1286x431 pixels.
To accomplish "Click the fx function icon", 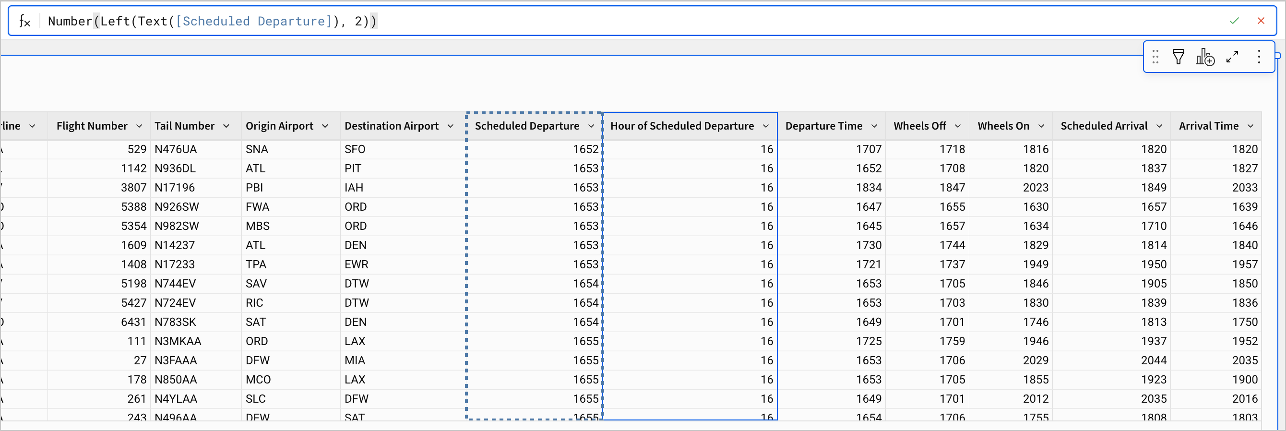I will (x=24, y=21).
